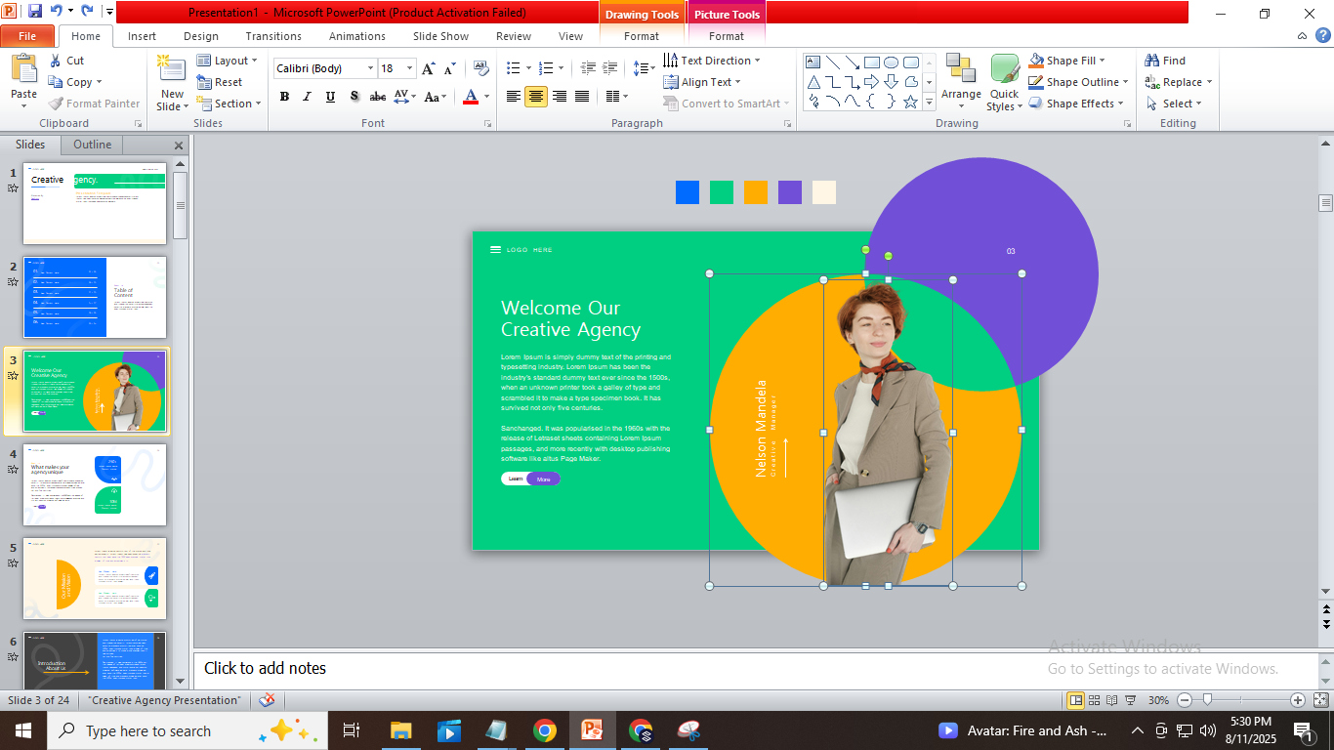1334x750 pixels.
Task: Click the Increase Font Size icon
Action: click(x=428, y=68)
